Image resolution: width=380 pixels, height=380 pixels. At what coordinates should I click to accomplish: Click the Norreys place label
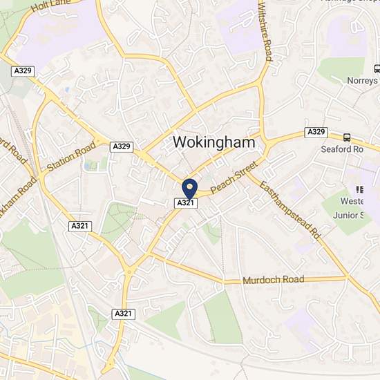click(x=363, y=81)
